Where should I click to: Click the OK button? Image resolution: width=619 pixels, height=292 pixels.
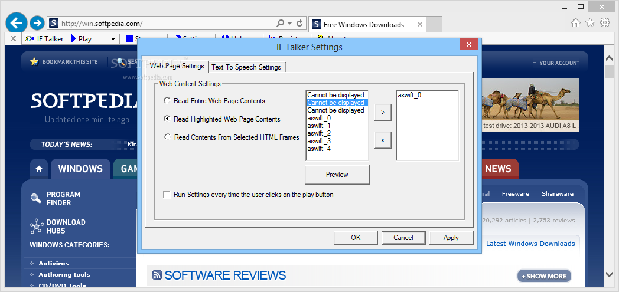point(356,238)
